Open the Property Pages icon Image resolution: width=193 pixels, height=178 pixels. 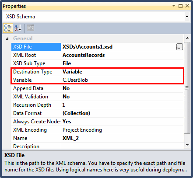point(31,28)
